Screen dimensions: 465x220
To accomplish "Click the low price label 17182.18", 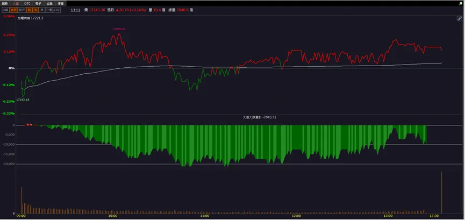I will pyautogui.click(x=23, y=100).
